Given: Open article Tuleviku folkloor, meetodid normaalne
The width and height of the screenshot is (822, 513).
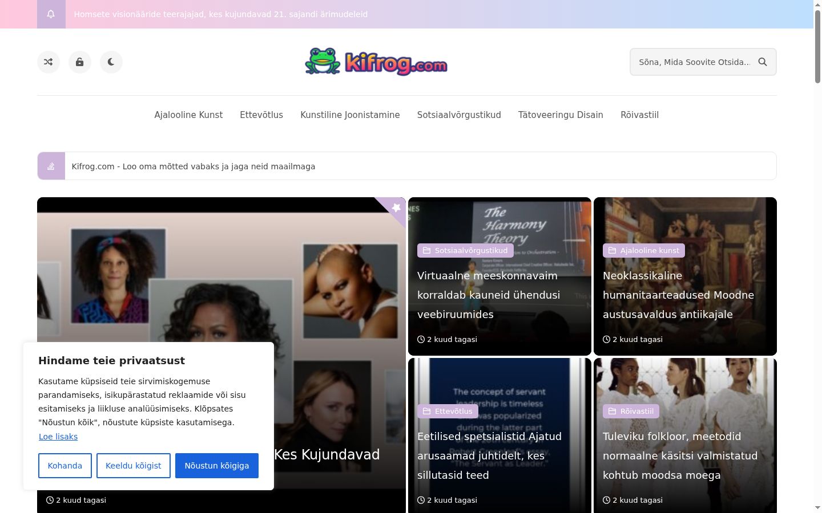Looking at the screenshot, I should coord(680,456).
